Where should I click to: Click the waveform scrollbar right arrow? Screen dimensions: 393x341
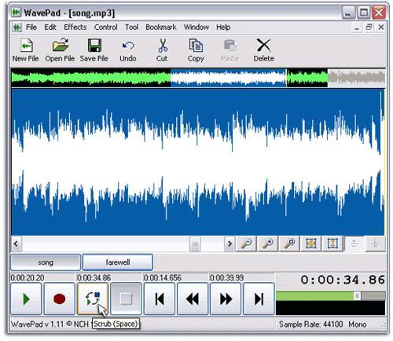tap(230, 244)
